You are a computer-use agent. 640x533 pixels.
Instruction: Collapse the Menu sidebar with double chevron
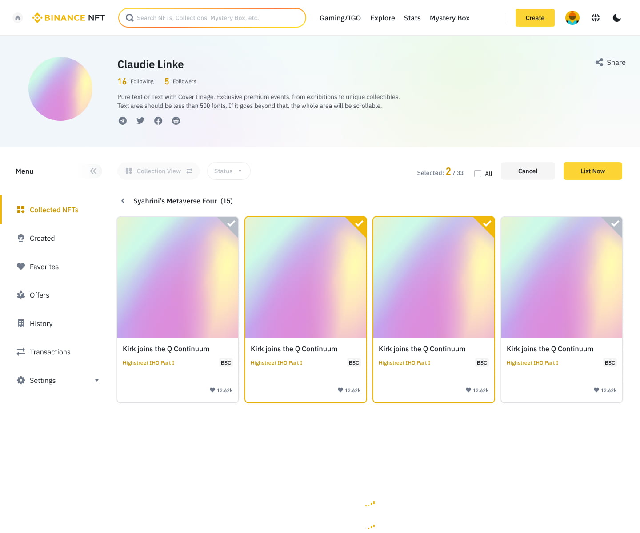pos(93,171)
